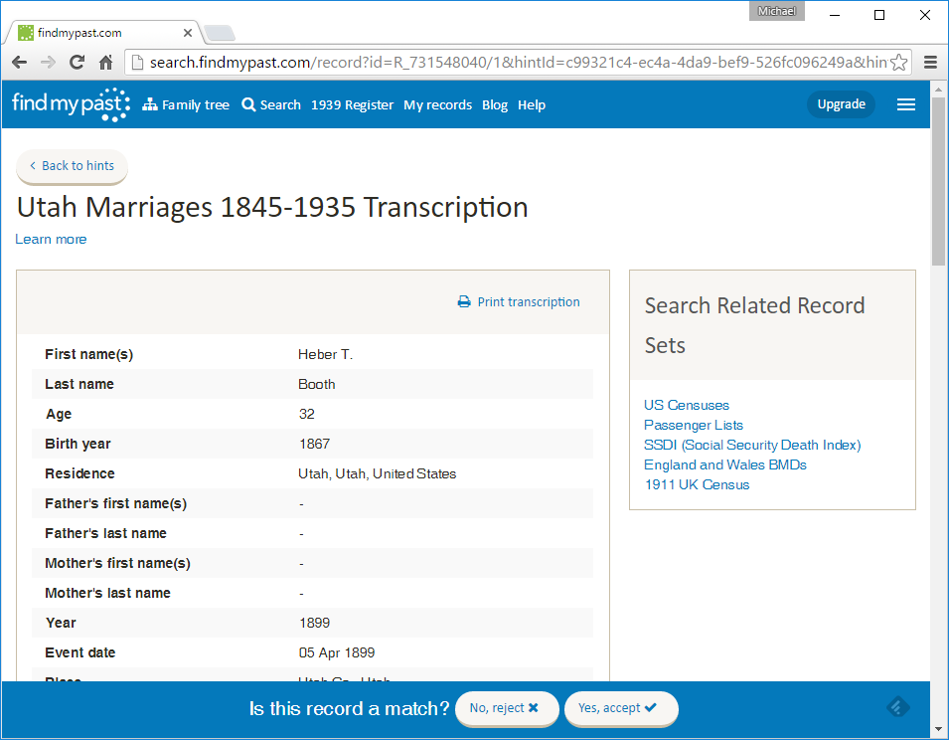
Task: Go Back to hints
Action: tap(72, 166)
